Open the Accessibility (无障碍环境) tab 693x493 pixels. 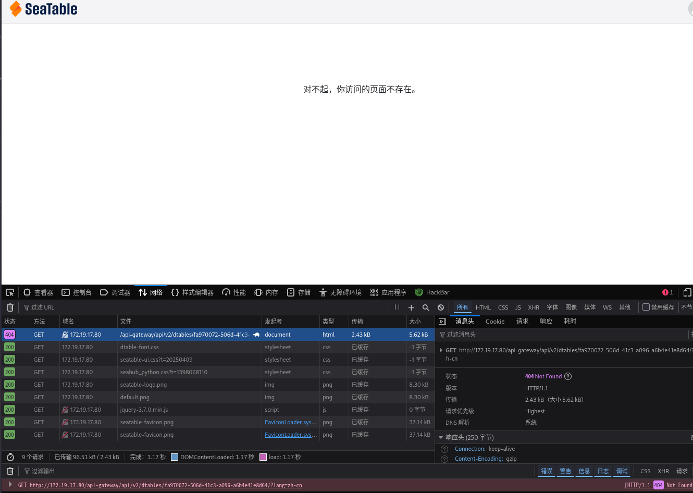click(340, 292)
